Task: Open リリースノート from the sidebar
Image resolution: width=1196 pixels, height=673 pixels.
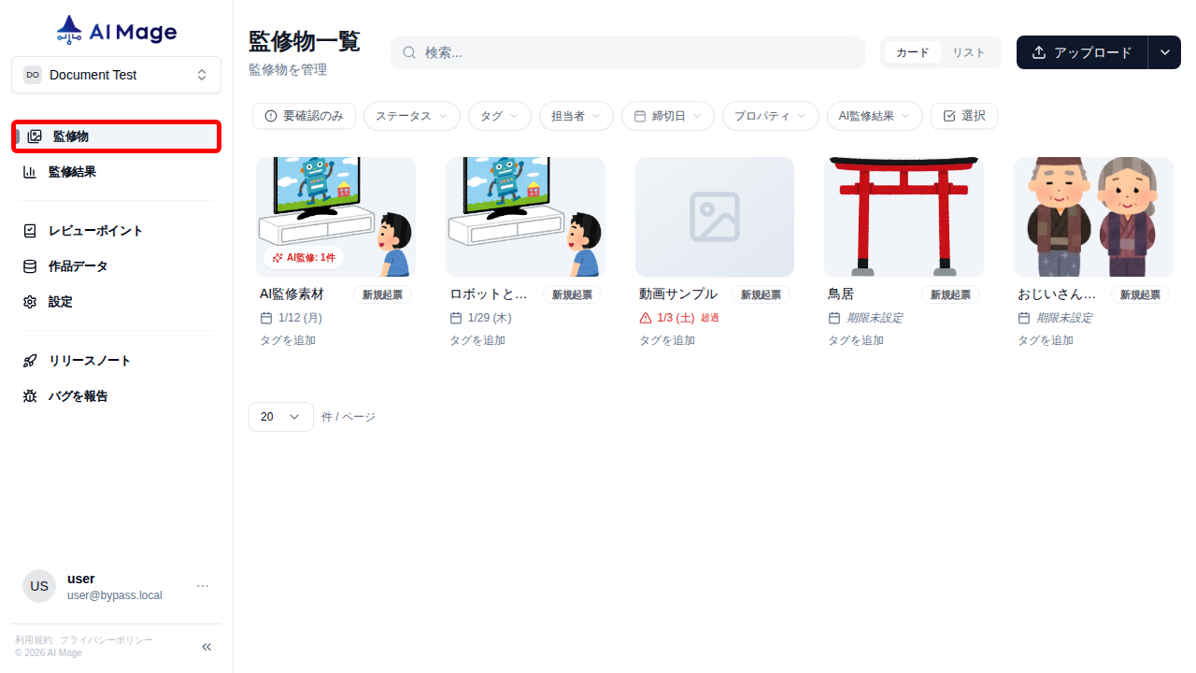Action: click(x=88, y=360)
